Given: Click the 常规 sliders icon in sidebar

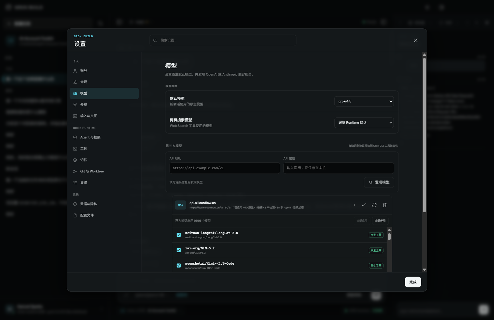Looking at the screenshot, I should 75,82.
